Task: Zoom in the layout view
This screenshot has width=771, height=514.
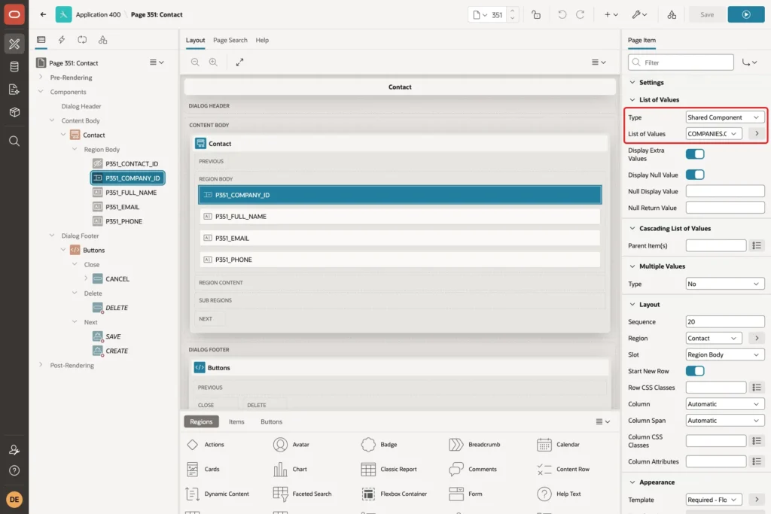Action: 213,62
